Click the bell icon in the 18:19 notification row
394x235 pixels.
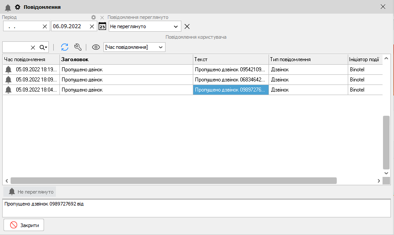[8, 70]
